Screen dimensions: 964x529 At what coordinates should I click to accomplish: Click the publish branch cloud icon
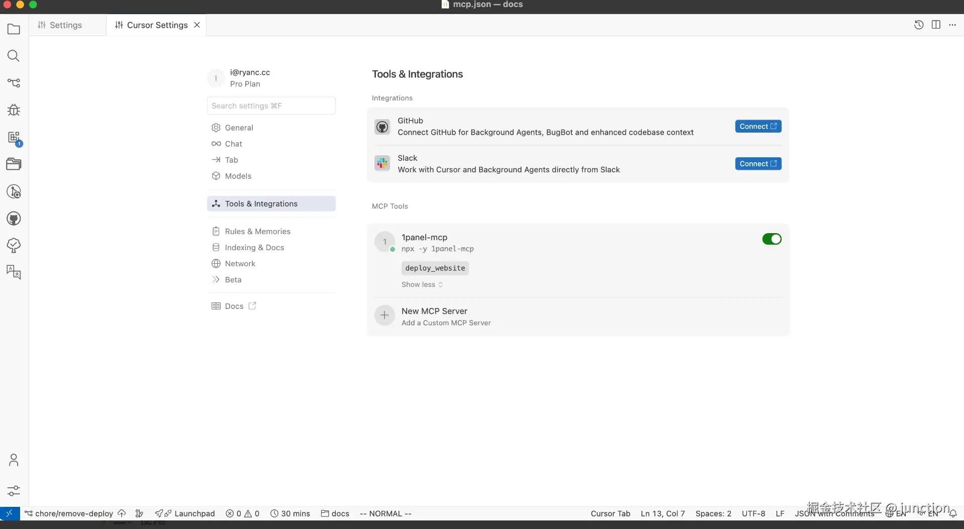122,513
